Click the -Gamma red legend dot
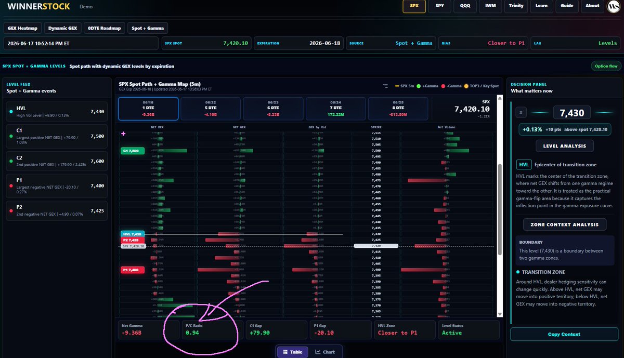The image size is (624, 358). pos(443,86)
